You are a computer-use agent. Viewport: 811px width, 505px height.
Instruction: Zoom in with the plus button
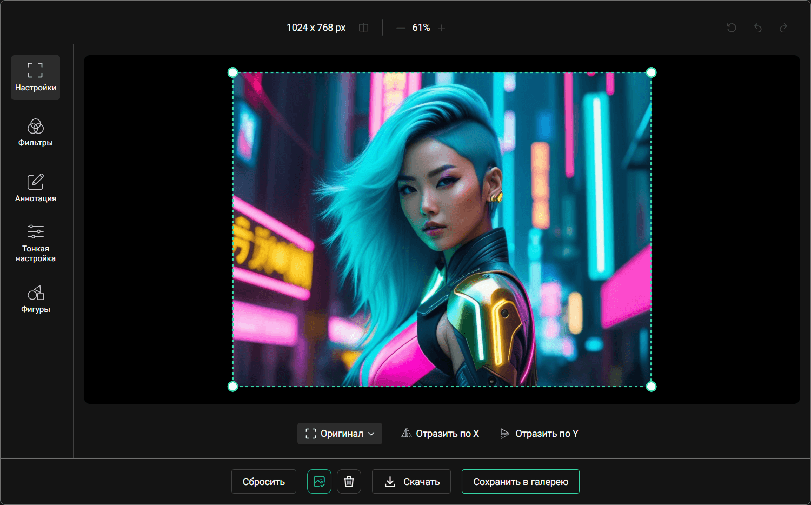click(442, 28)
